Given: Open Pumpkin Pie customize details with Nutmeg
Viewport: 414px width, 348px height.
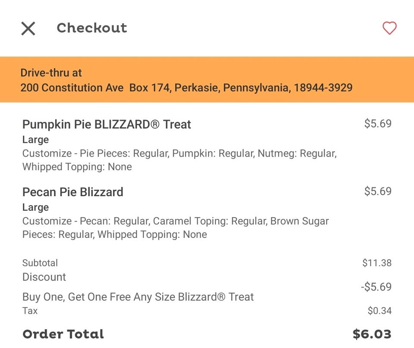Looking at the screenshot, I should pos(179,160).
